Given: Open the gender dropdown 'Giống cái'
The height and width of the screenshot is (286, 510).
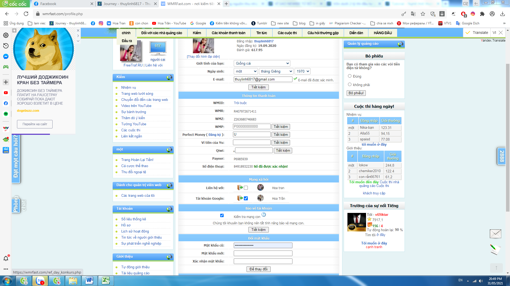Looking at the screenshot, I should pos(262,63).
